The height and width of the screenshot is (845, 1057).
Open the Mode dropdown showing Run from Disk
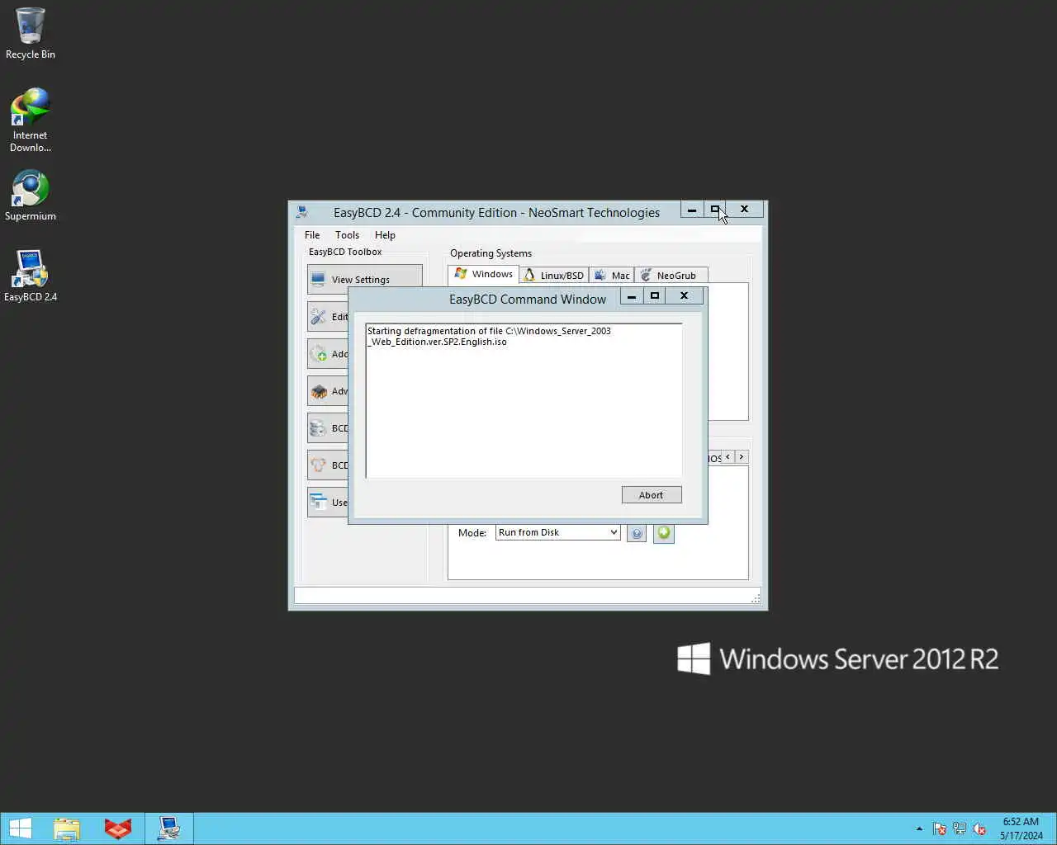tap(557, 533)
